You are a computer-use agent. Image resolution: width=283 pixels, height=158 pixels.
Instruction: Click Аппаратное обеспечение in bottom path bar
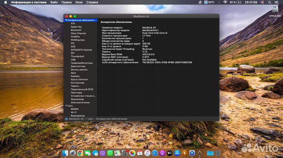coord(112,119)
